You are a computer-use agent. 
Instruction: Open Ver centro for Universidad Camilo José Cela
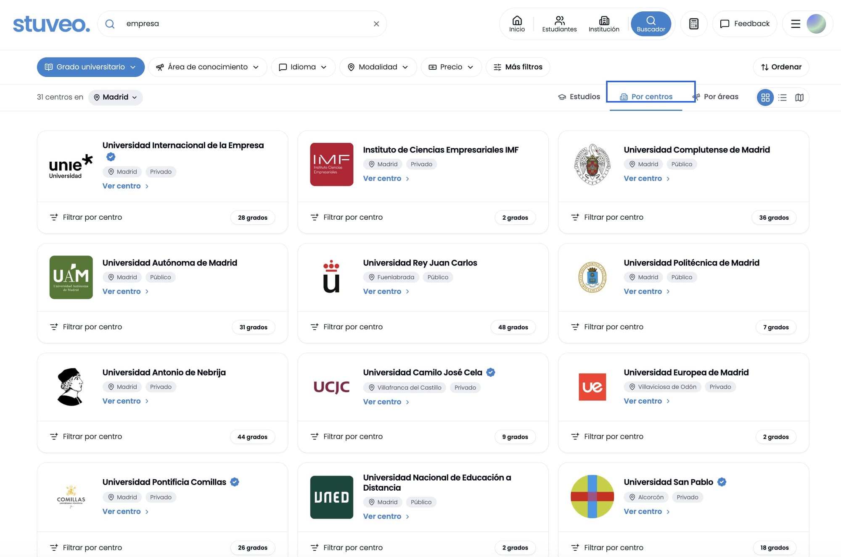(386, 402)
